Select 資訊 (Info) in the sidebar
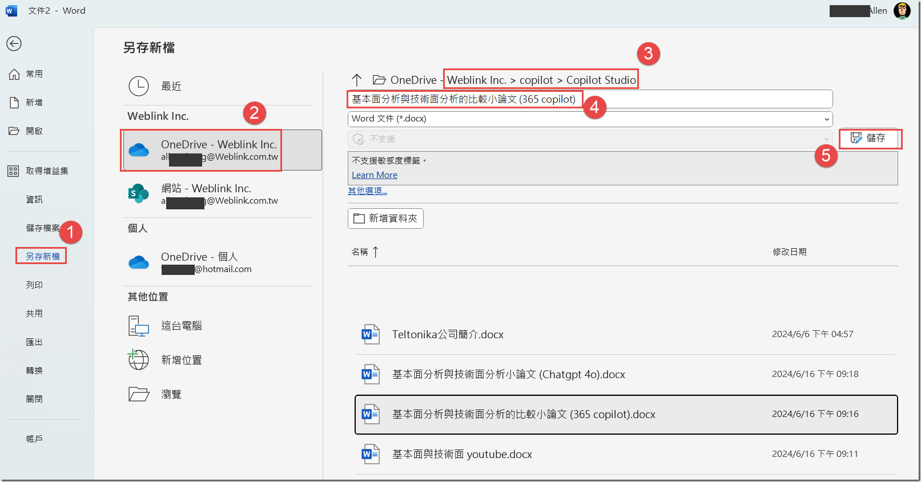The image size is (921, 482). click(x=34, y=200)
